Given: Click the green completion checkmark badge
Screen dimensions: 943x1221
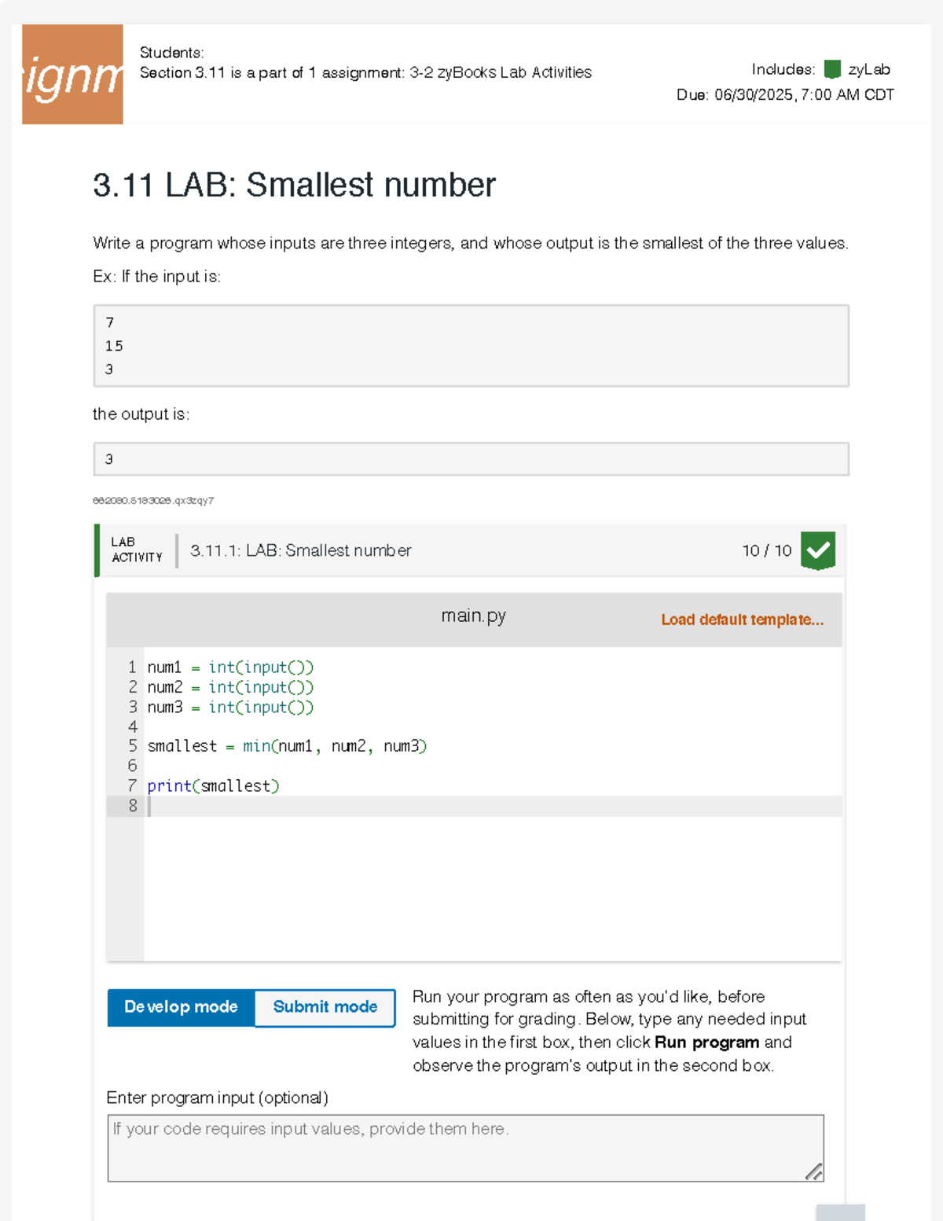Looking at the screenshot, I should 818,550.
